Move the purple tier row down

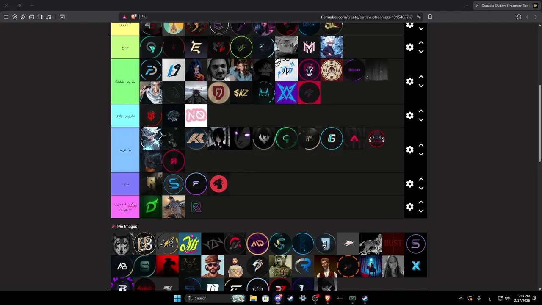pos(421,188)
